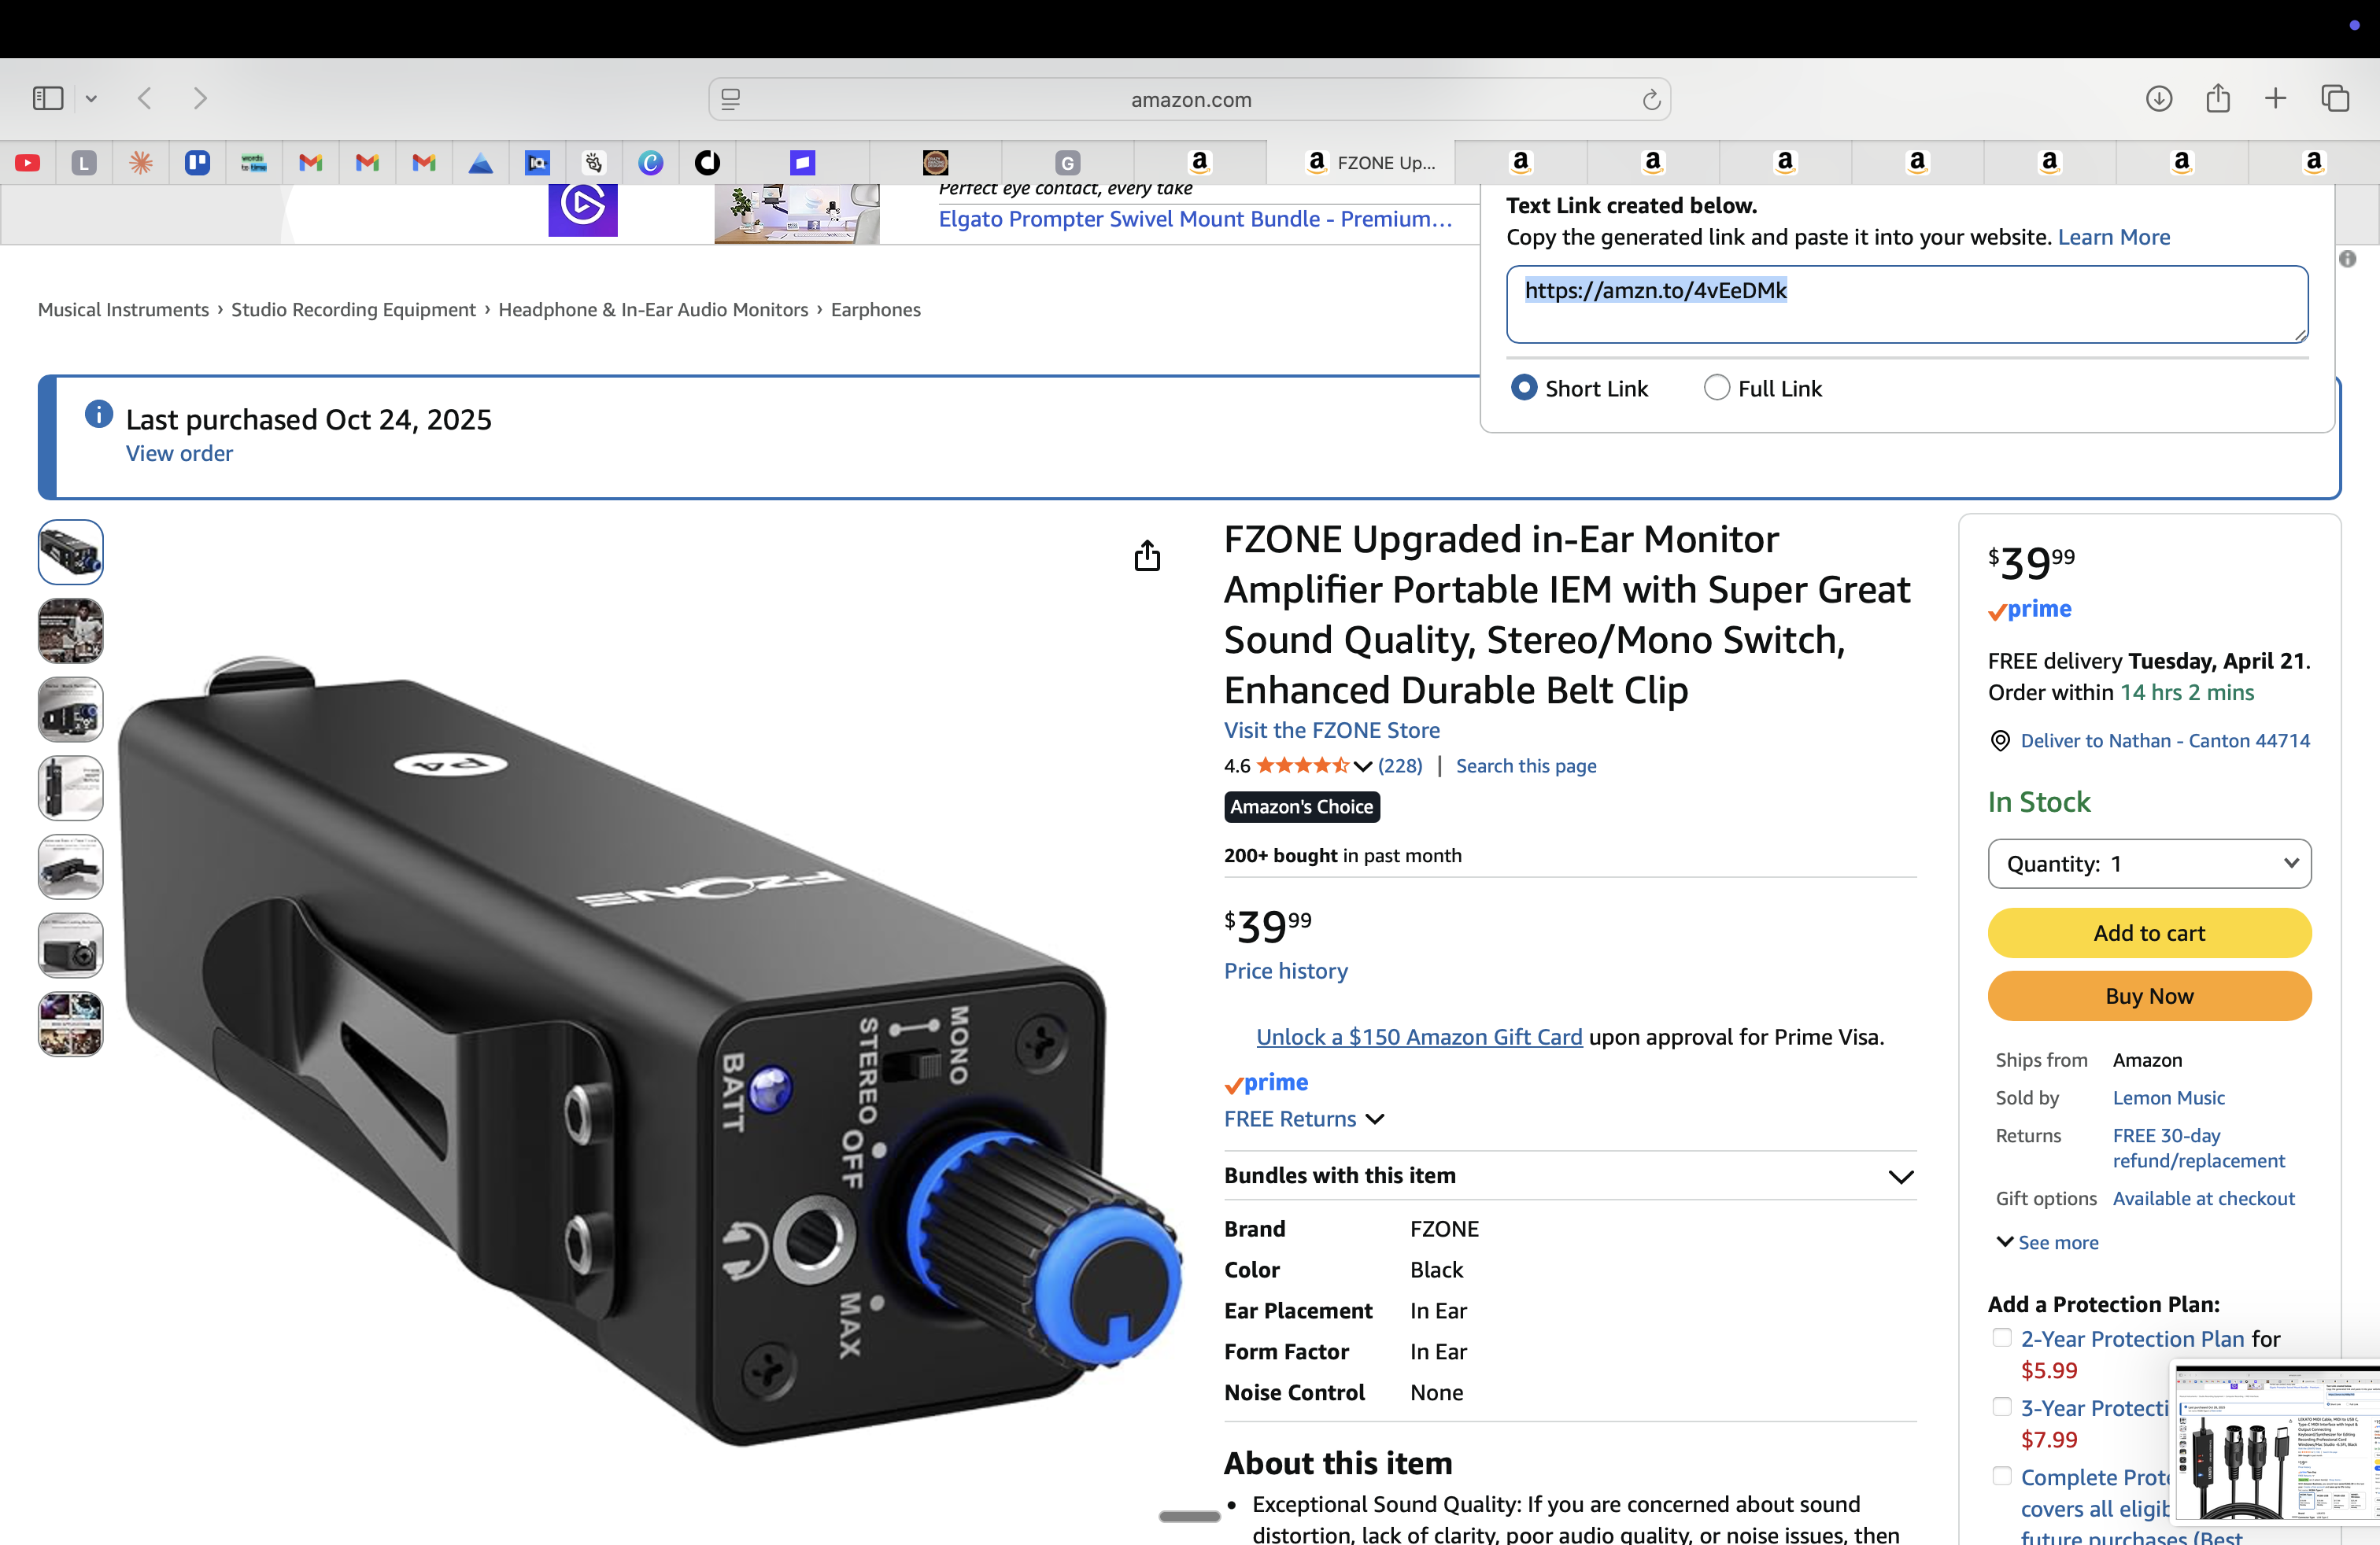2380x1545 pixels.
Task: Open Studio Recording Equipment breadcrumb
Action: 353,310
